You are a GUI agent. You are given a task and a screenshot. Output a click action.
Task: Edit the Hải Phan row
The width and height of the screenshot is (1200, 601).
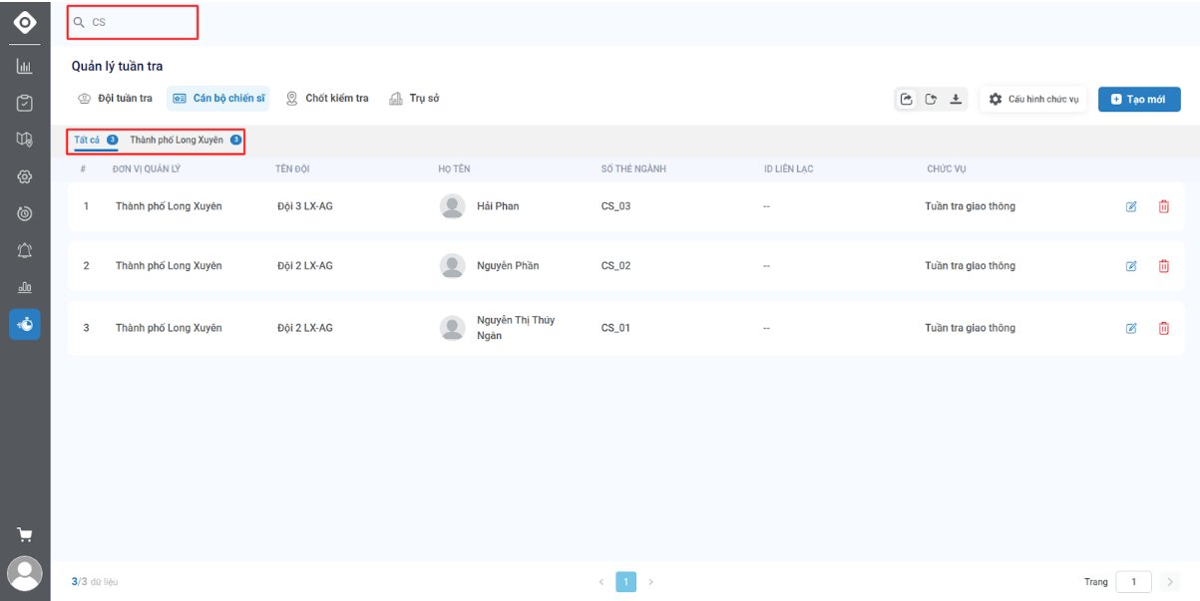tap(1131, 206)
